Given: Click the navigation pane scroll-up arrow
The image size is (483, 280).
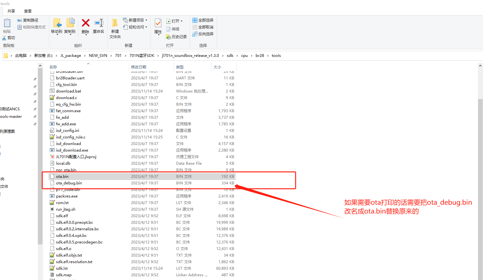Looking at the screenshot, I should (x=40, y=66).
